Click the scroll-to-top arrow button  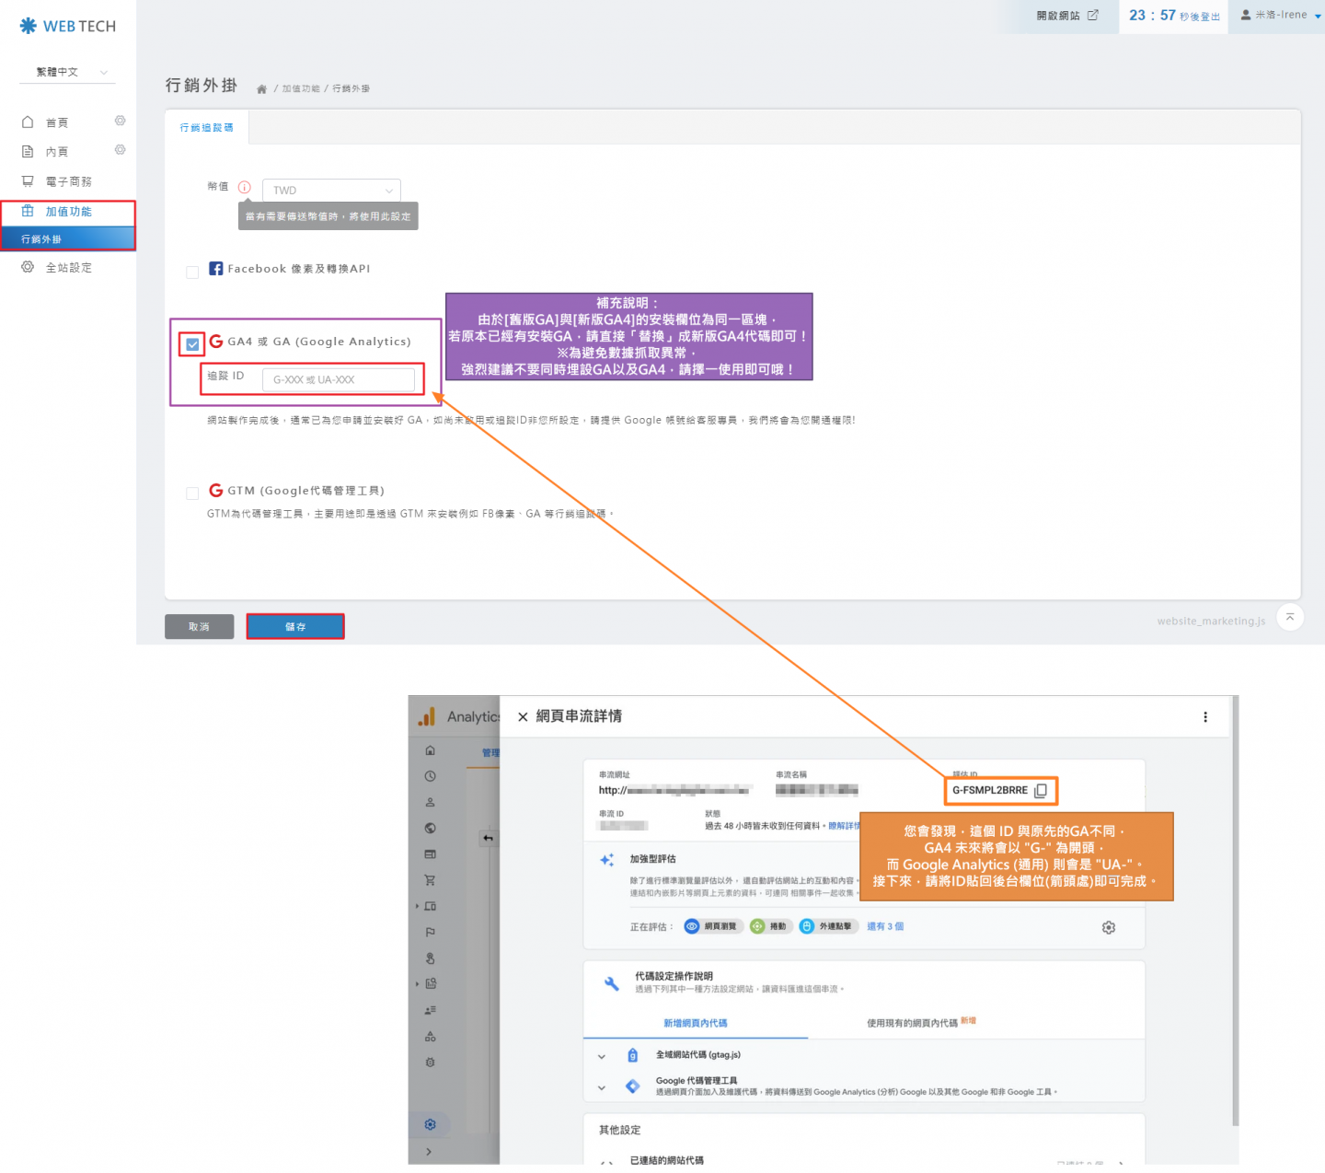[x=1290, y=618]
